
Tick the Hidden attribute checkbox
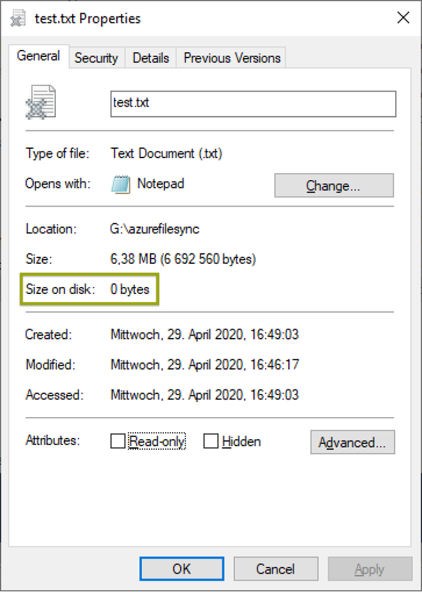pyautogui.click(x=211, y=442)
